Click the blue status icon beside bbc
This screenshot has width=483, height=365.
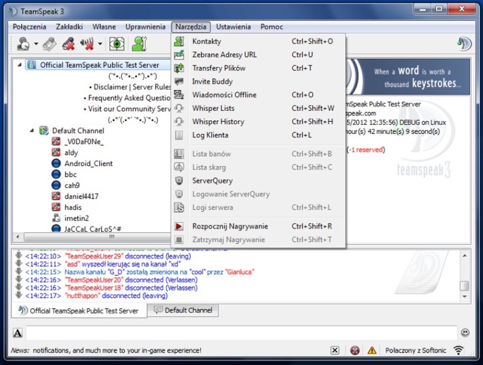56,174
